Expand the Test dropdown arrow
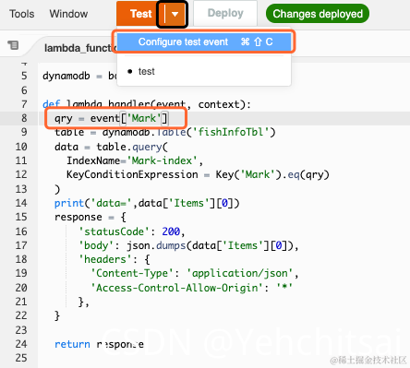 click(x=175, y=14)
